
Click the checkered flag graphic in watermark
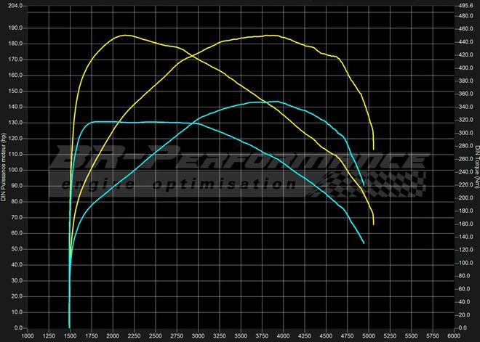396,174
